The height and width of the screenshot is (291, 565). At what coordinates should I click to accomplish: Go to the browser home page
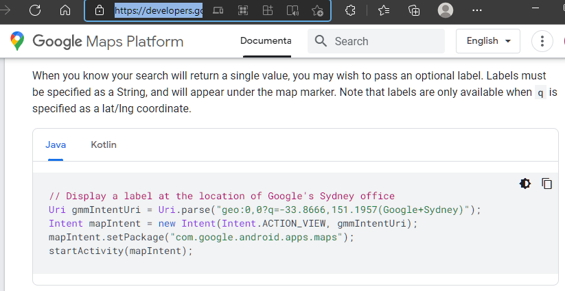[65, 10]
